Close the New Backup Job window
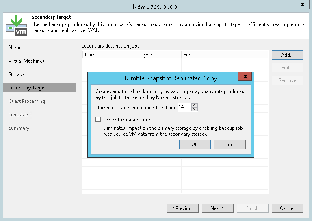 coord(303,5)
